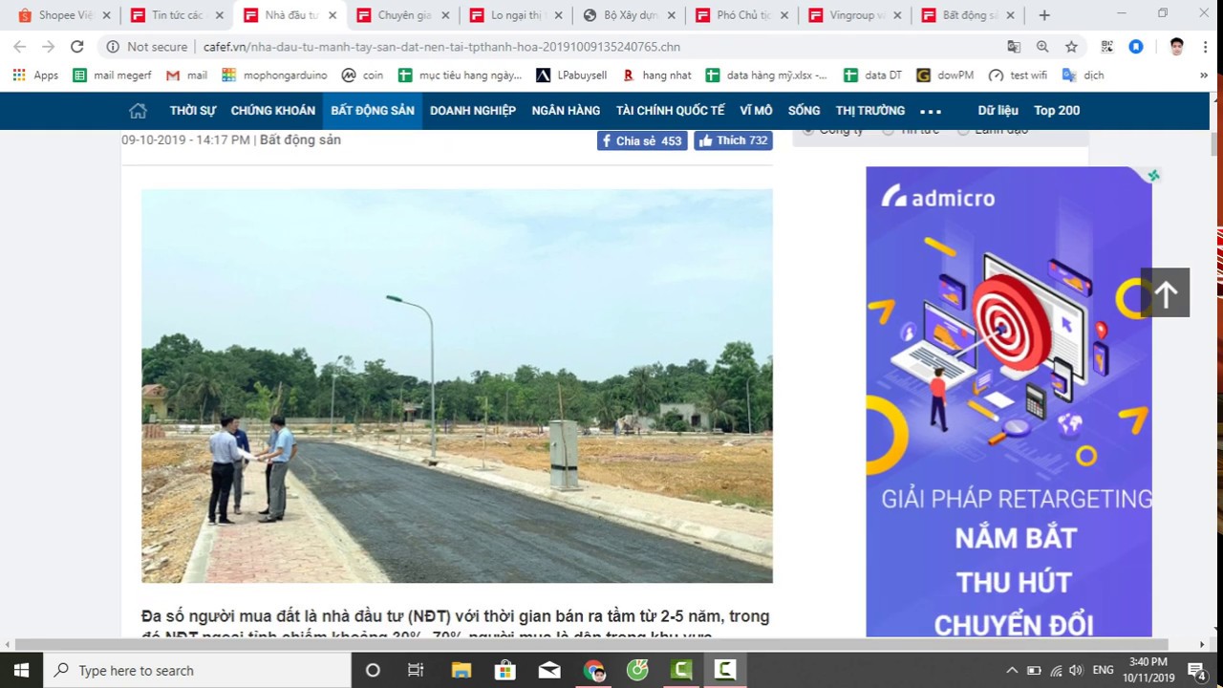Click the scroll-to-top arrow button
This screenshot has height=688, width=1223.
1166,293
